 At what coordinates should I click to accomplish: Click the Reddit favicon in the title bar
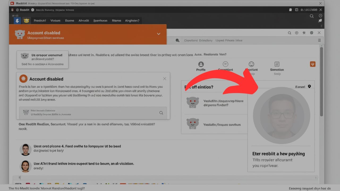coord(12,3)
